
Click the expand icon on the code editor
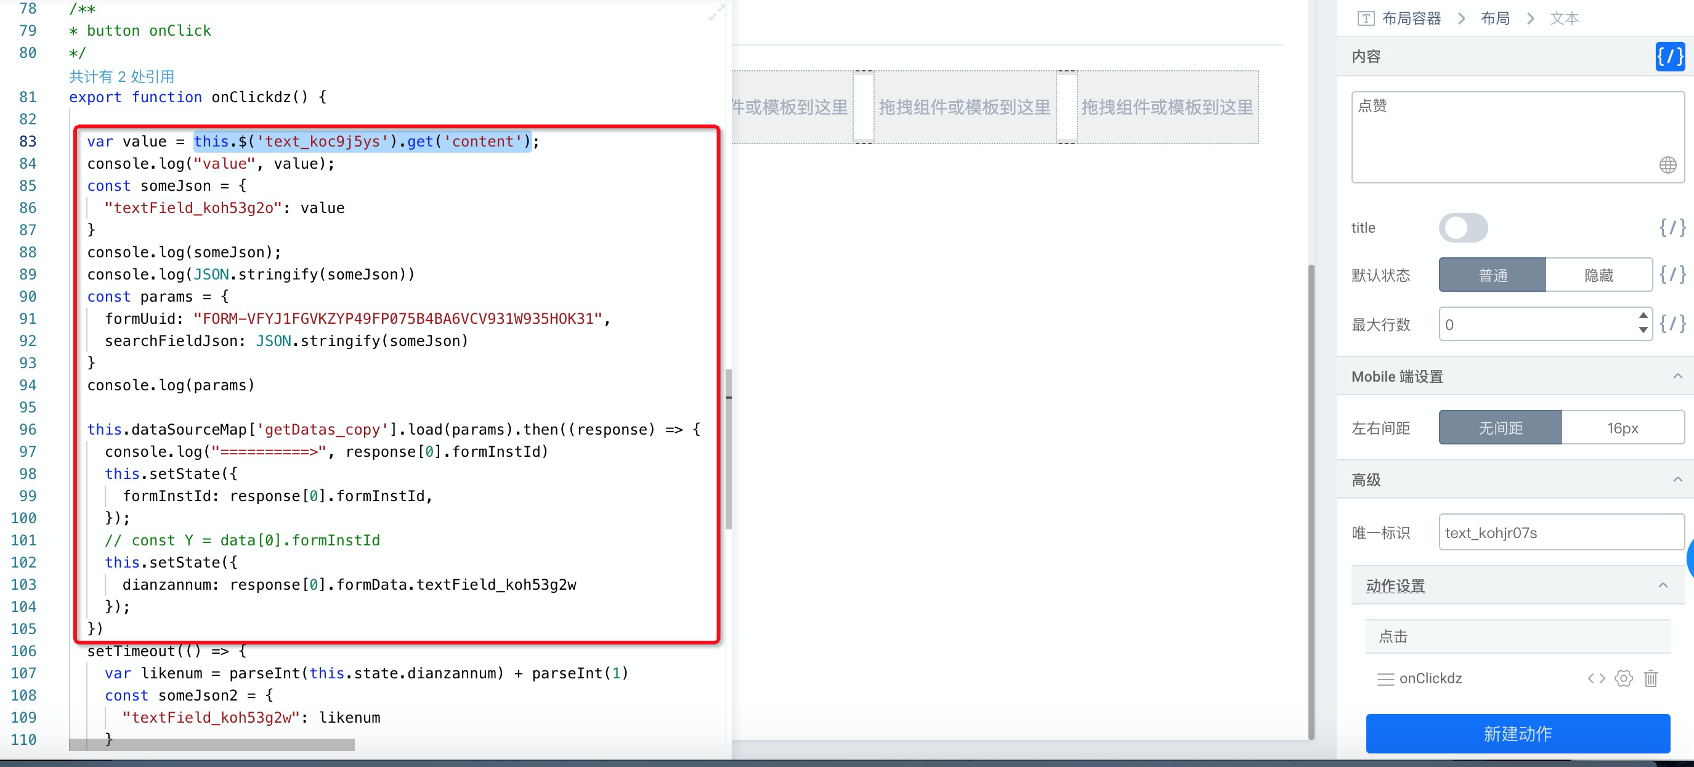pyautogui.click(x=716, y=12)
